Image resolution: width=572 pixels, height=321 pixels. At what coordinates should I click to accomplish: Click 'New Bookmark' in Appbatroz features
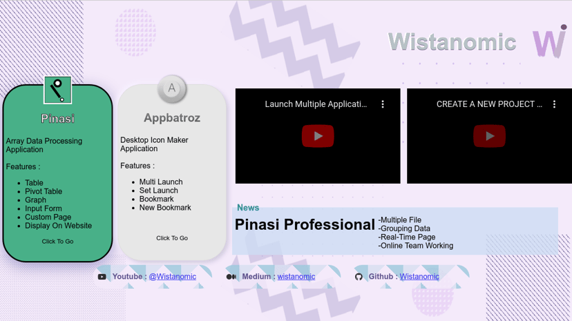[x=165, y=208]
